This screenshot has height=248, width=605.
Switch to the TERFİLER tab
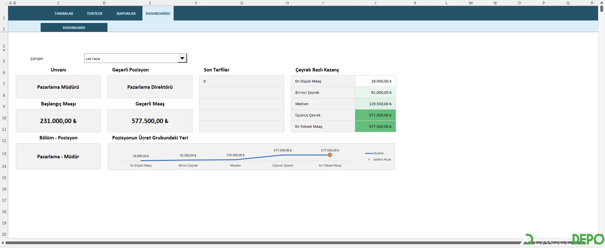tap(95, 14)
